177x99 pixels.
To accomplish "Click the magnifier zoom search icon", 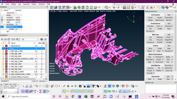I will click(106, 8).
